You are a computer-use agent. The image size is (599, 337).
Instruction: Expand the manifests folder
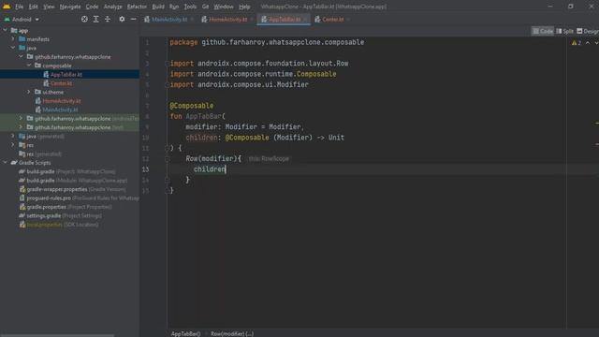pyautogui.click(x=13, y=39)
